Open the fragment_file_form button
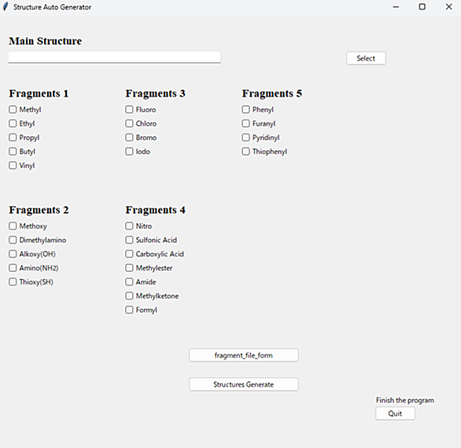 (244, 355)
